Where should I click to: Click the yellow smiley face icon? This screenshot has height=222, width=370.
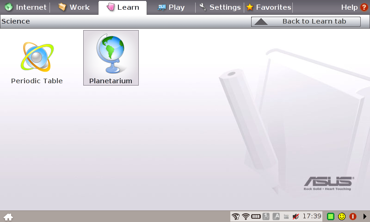pyautogui.click(x=342, y=216)
